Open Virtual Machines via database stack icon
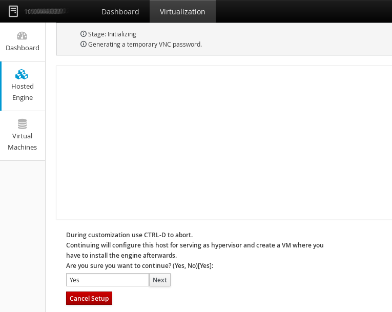This screenshot has width=392, height=312. (22, 124)
